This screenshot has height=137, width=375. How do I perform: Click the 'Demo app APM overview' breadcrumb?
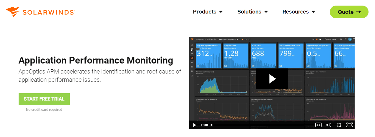coord(229,39)
